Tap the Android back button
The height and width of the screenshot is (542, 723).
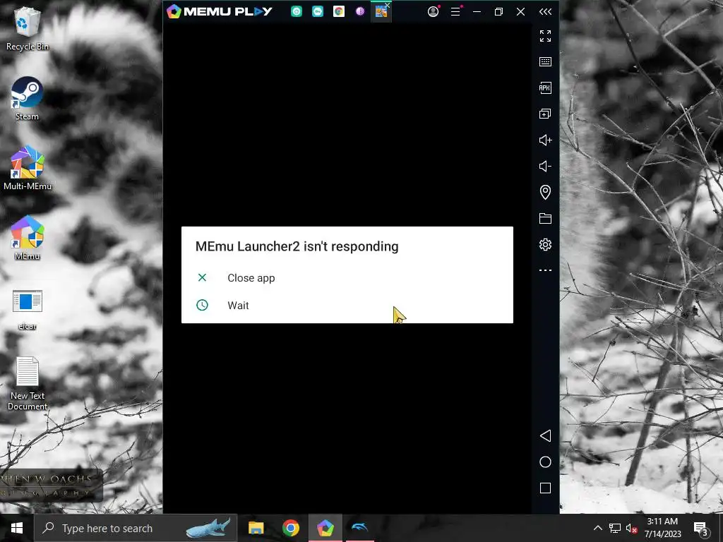[x=546, y=435]
